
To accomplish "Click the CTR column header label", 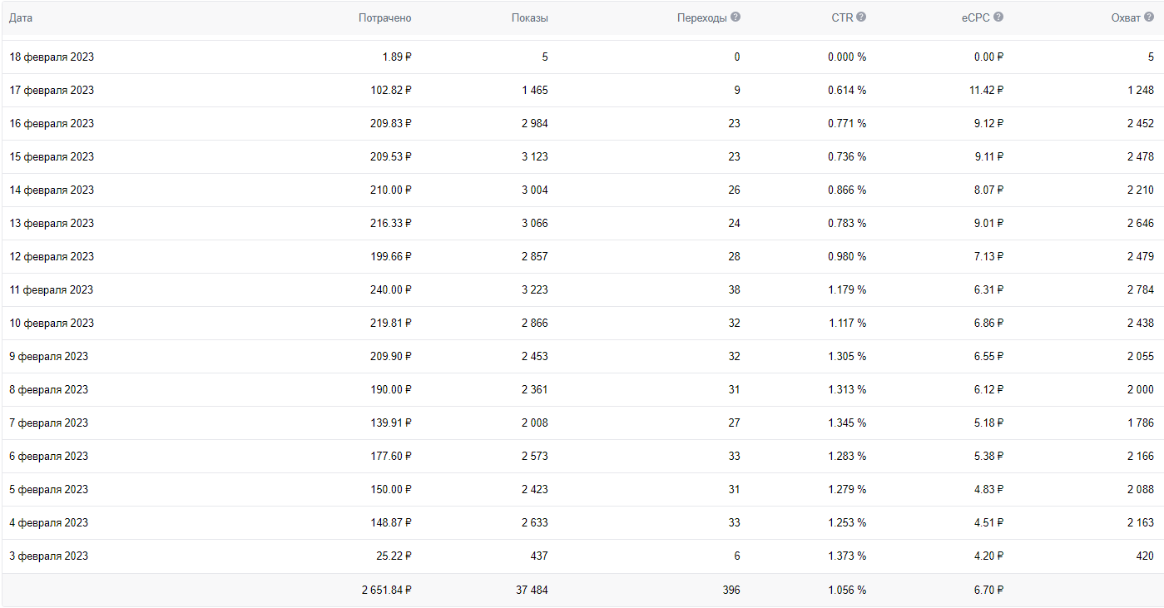I will [x=842, y=18].
